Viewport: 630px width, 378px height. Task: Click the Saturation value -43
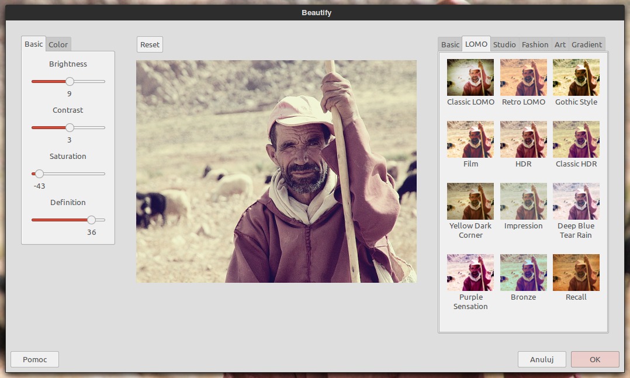pos(39,186)
